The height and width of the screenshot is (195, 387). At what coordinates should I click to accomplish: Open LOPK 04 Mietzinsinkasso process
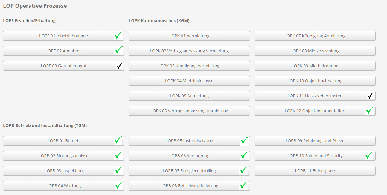pos(189,81)
